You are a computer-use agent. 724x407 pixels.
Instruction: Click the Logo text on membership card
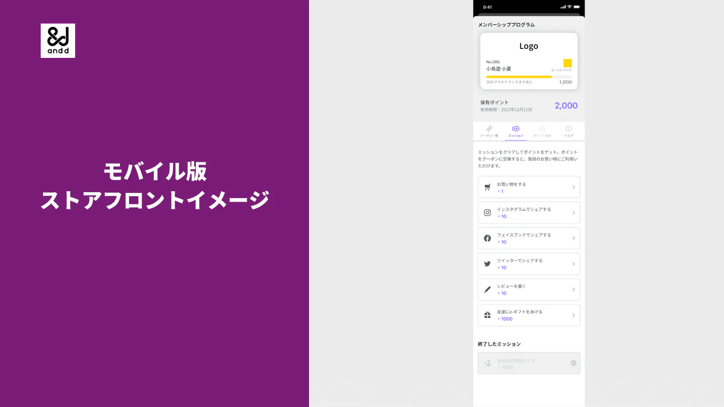pos(529,46)
